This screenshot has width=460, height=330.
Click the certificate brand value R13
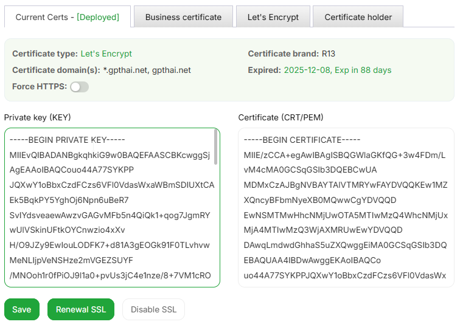[x=329, y=54]
